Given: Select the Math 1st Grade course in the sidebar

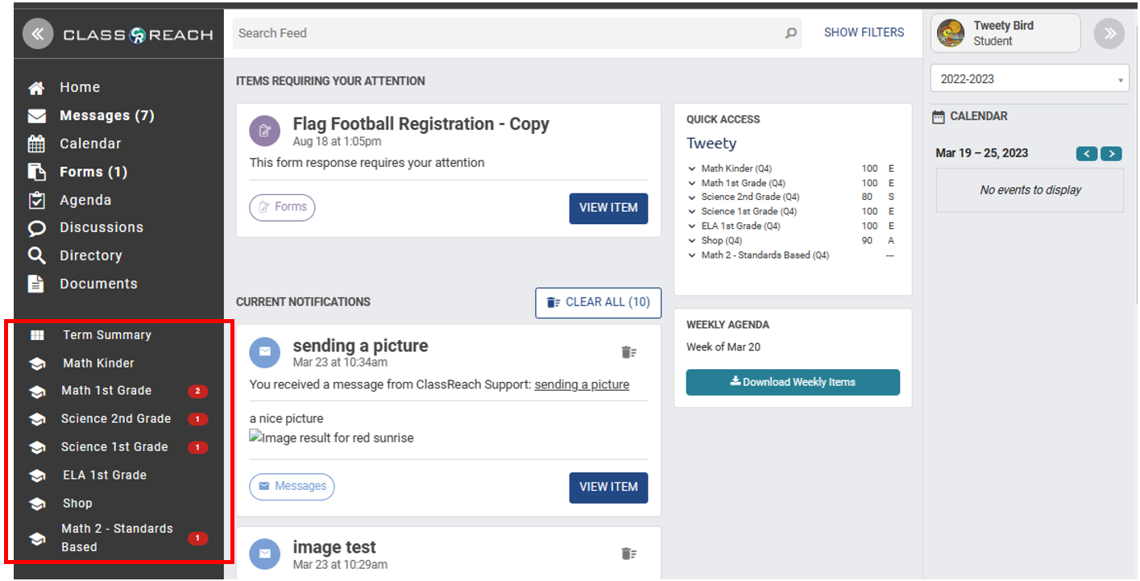Looking at the screenshot, I should pyautogui.click(x=106, y=391).
